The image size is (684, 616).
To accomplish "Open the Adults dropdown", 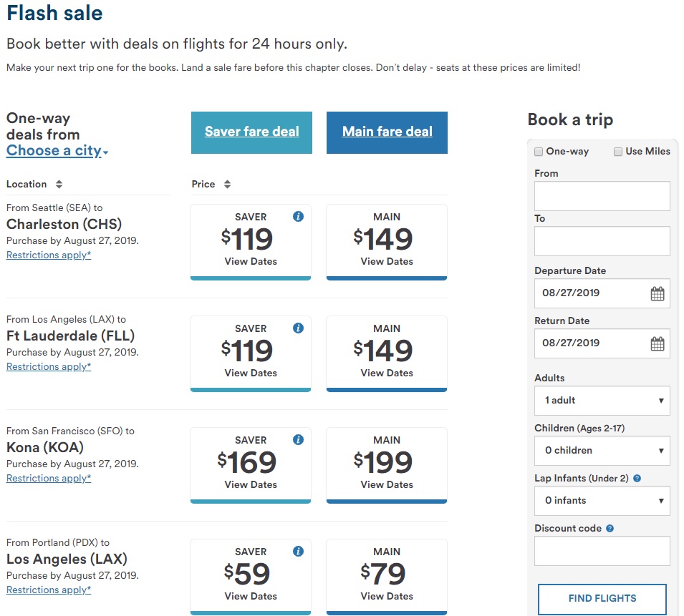I will (602, 401).
